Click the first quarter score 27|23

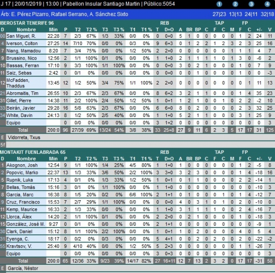(x=219, y=14)
